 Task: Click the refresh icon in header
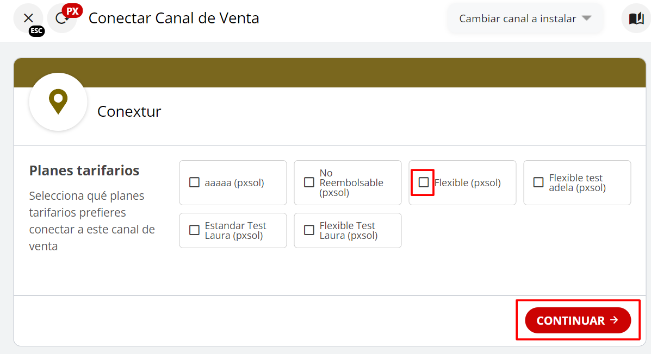(x=60, y=19)
